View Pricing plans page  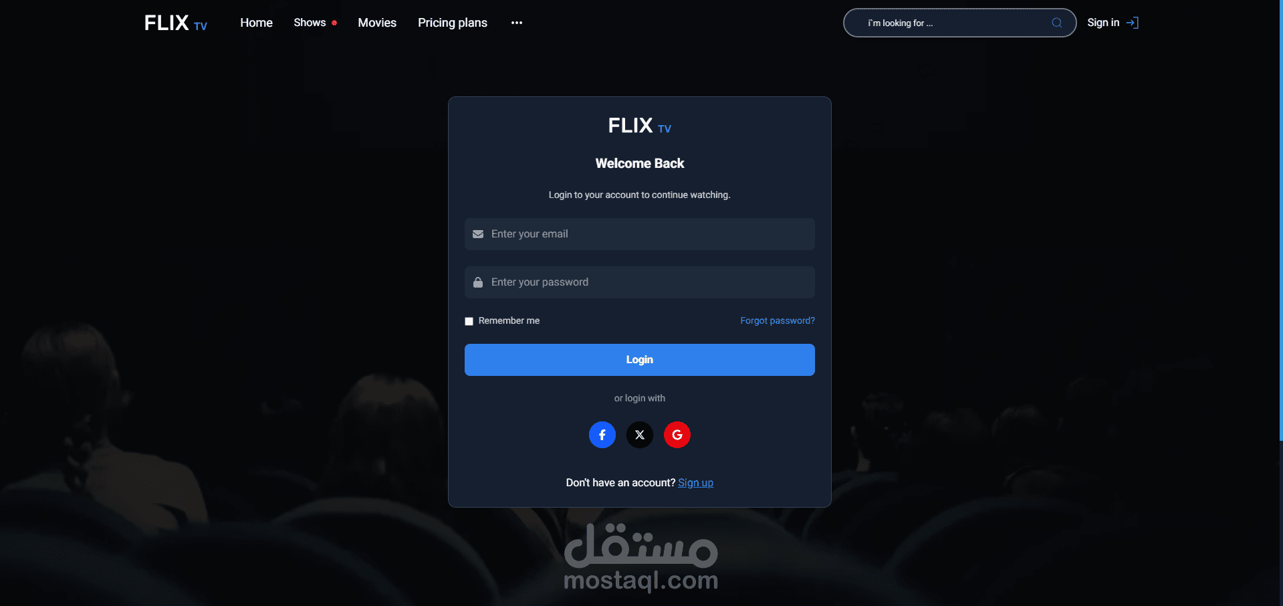click(x=453, y=23)
